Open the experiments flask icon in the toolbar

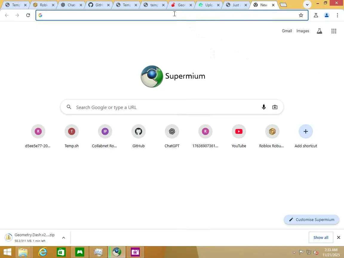pyautogui.click(x=316, y=15)
